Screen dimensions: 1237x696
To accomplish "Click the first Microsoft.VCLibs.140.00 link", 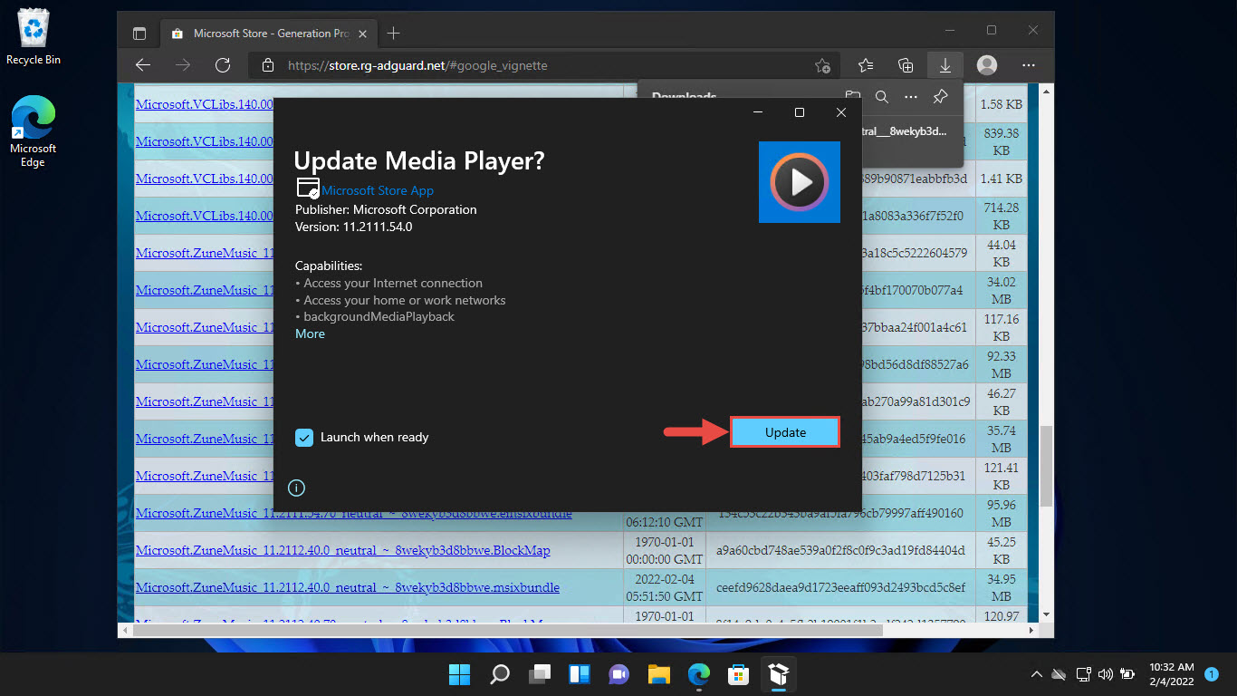I will click(x=204, y=104).
